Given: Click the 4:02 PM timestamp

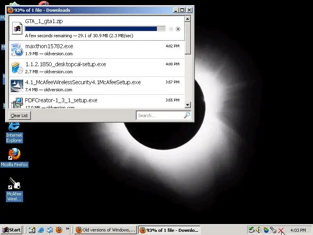Looking at the screenshot, I should coord(173,46).
